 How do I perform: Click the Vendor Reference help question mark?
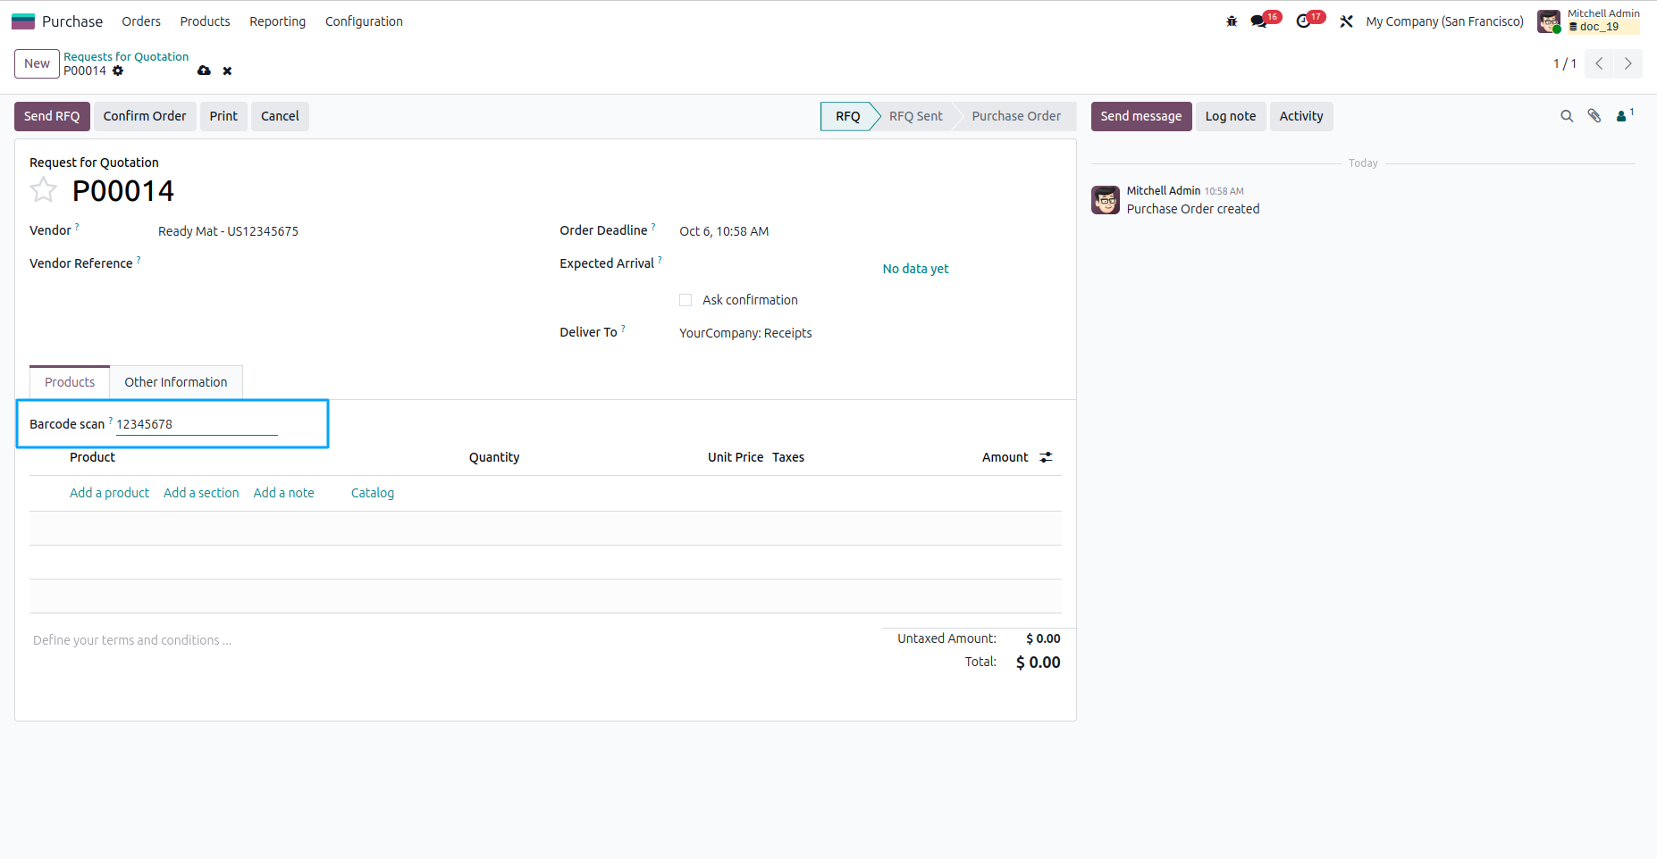[x=139, y=260]
